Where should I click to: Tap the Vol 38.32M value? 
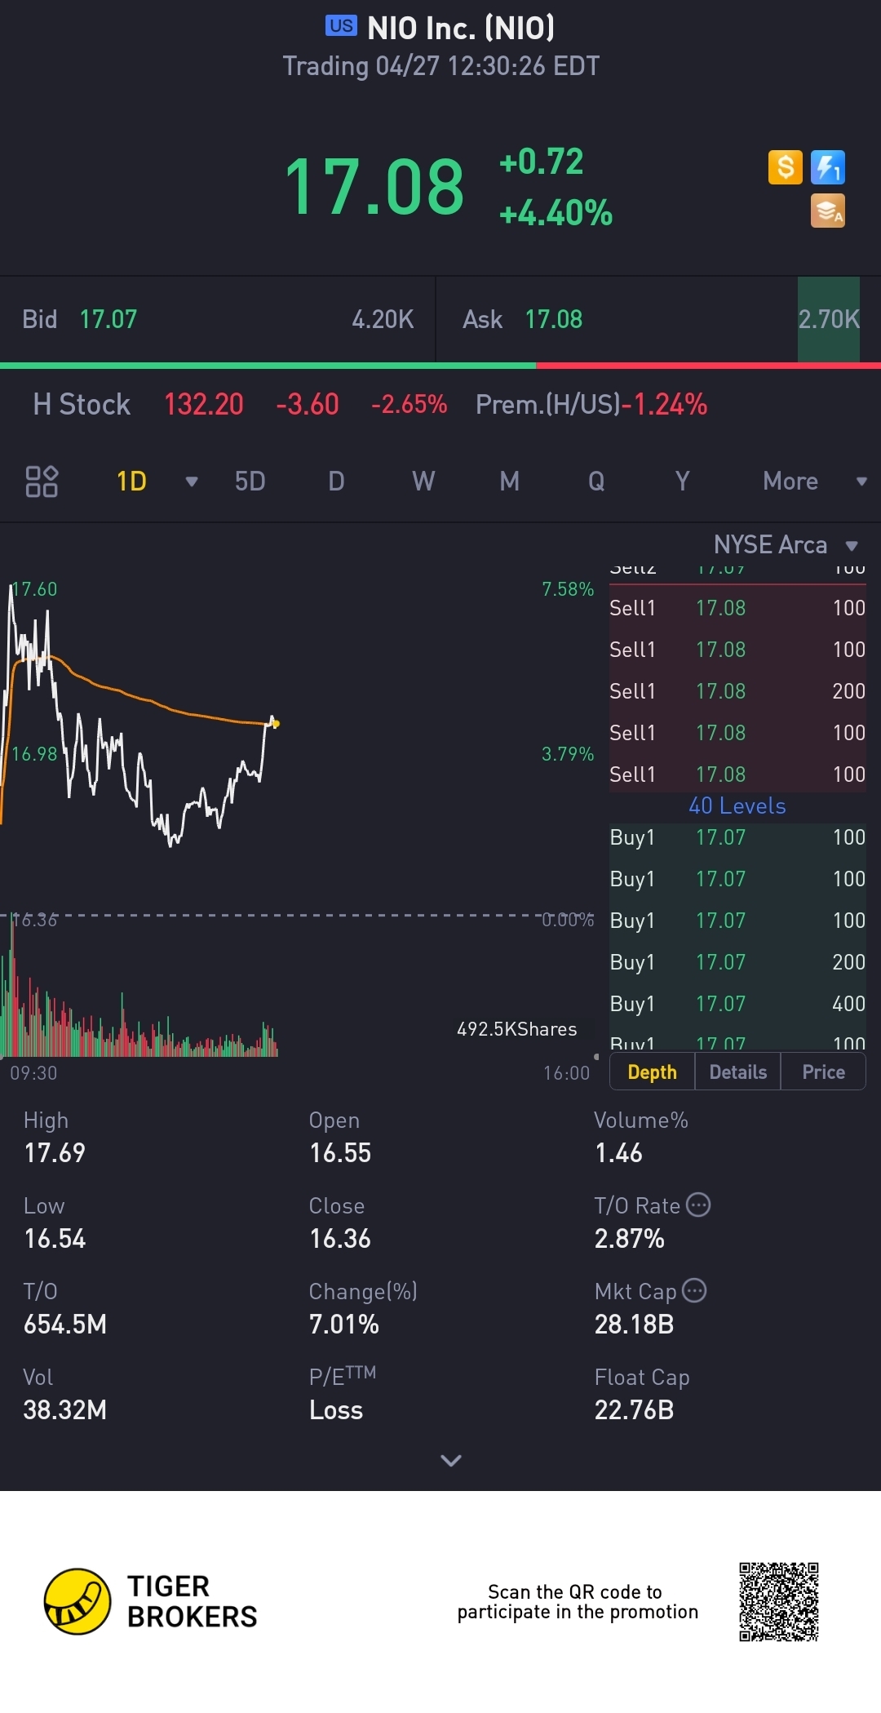pos(65,1409)
